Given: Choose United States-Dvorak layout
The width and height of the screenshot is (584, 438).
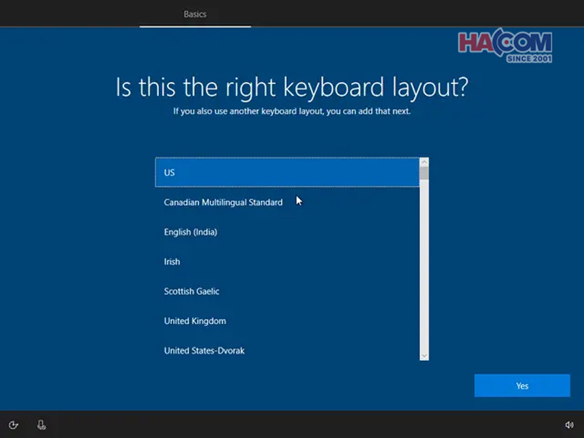Looking at the screenshot, I should (204, 351).
